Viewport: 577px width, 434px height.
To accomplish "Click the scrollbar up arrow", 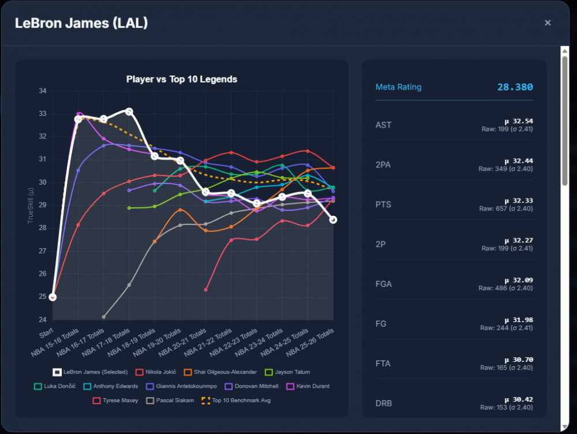I will point(565,51).
